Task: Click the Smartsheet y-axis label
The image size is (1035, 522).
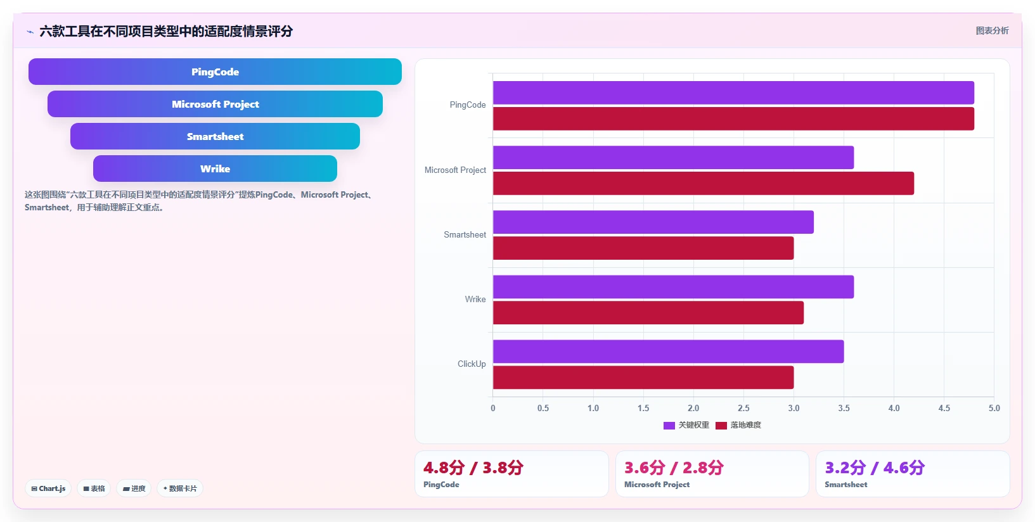Action: coord(465,235)
